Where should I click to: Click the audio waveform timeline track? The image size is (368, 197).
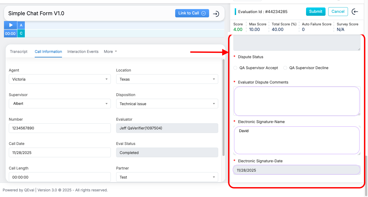[124, 29]
